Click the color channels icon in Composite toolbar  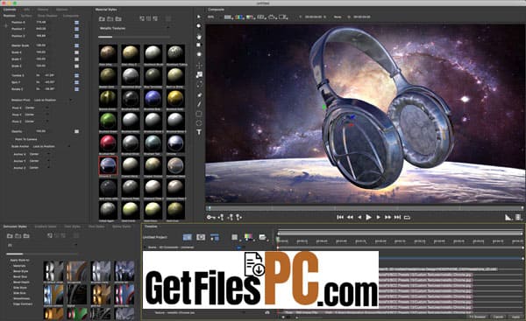(239, 17)
